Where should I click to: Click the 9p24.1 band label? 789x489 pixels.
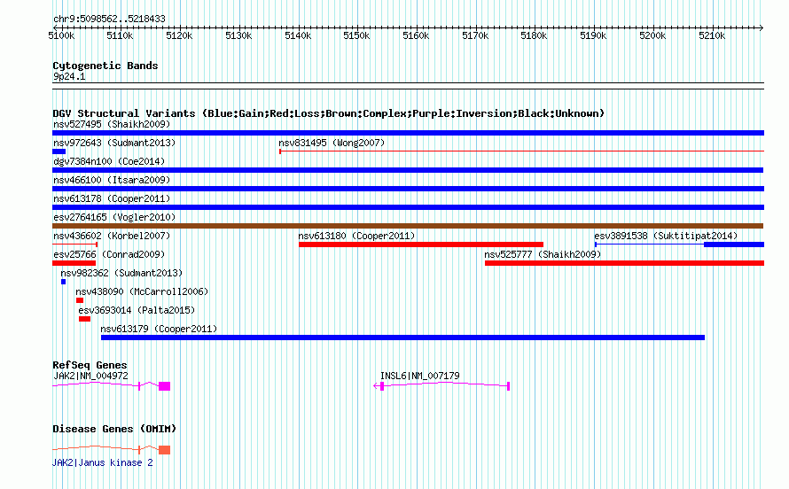tap(69, 76)
